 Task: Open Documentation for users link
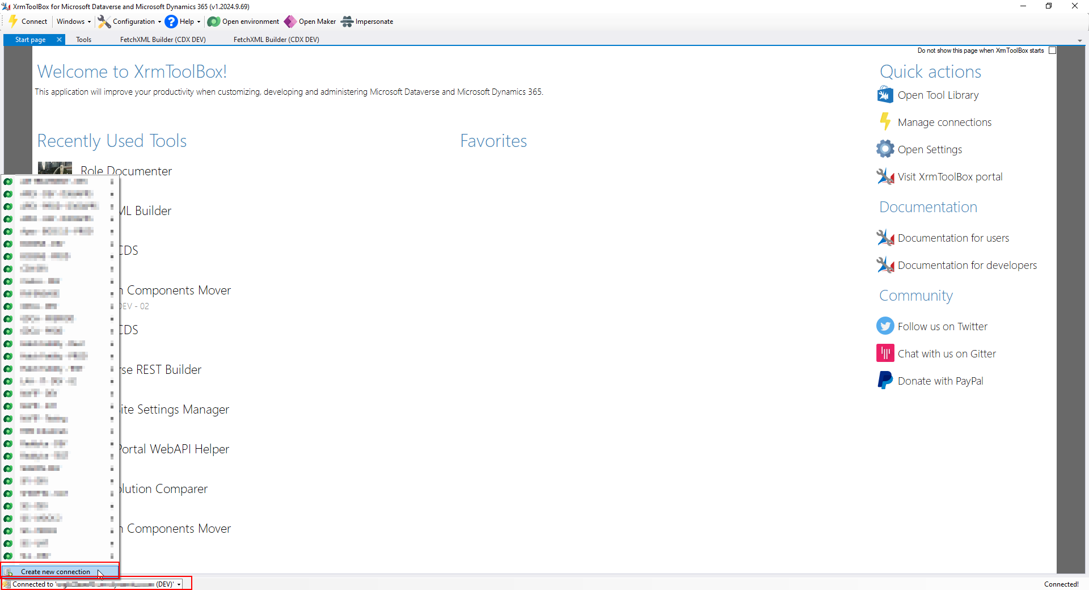(x=953, y=238)
